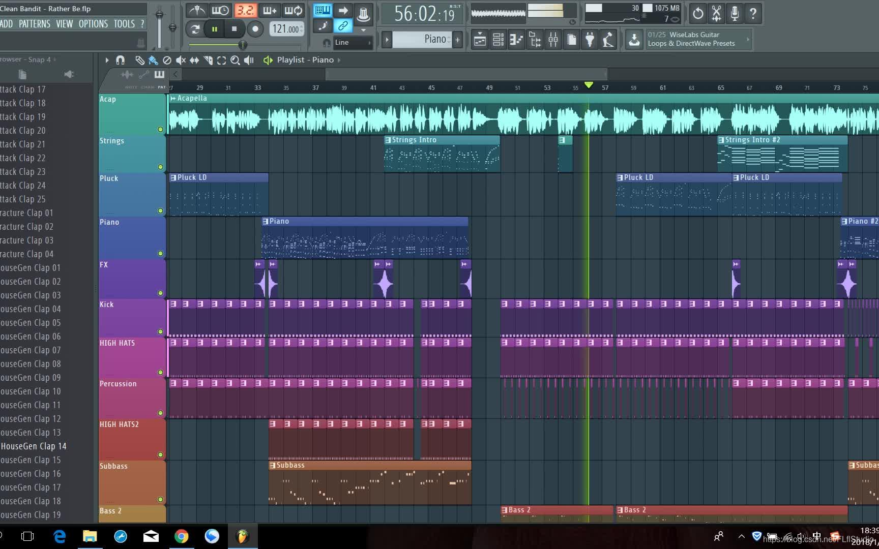Mute the Acap track green dot
The height and width of the screenshot is (549, 879).
click(x=160, y=130)
